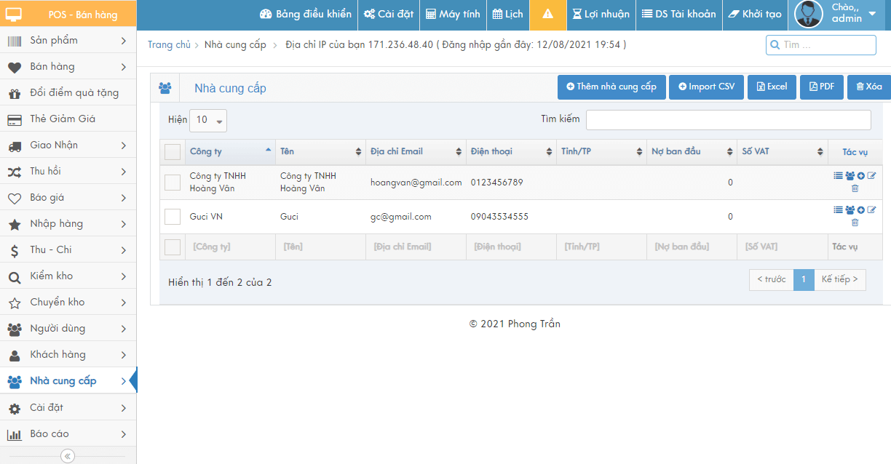Screen dimensions: 891x464
Task: Check the box for Công ty TNHH Hoàng Vân
Action: (173, 183)
